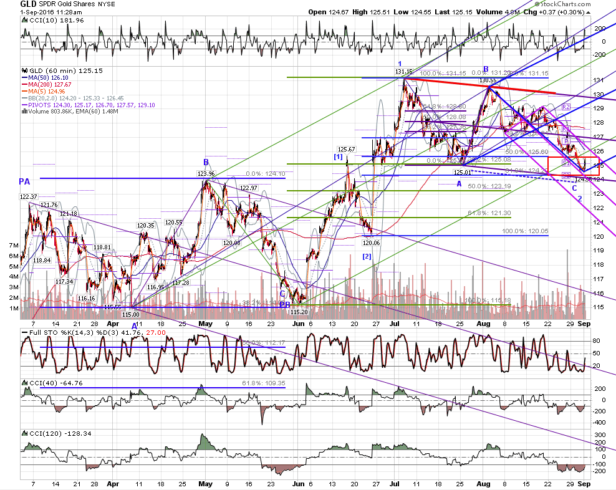The height and width of the screenshot is (490, 616).
Task: Click the CCI(120) -128.34 indicator label
Action: point(60,433)
